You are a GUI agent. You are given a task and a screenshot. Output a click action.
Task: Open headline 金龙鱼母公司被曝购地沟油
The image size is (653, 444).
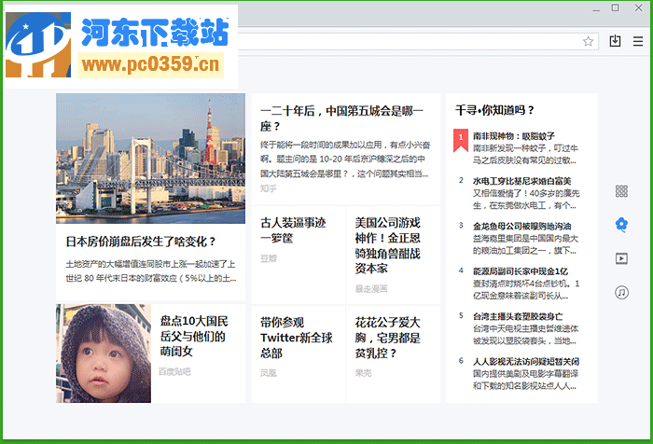click(x=521, y=226)
